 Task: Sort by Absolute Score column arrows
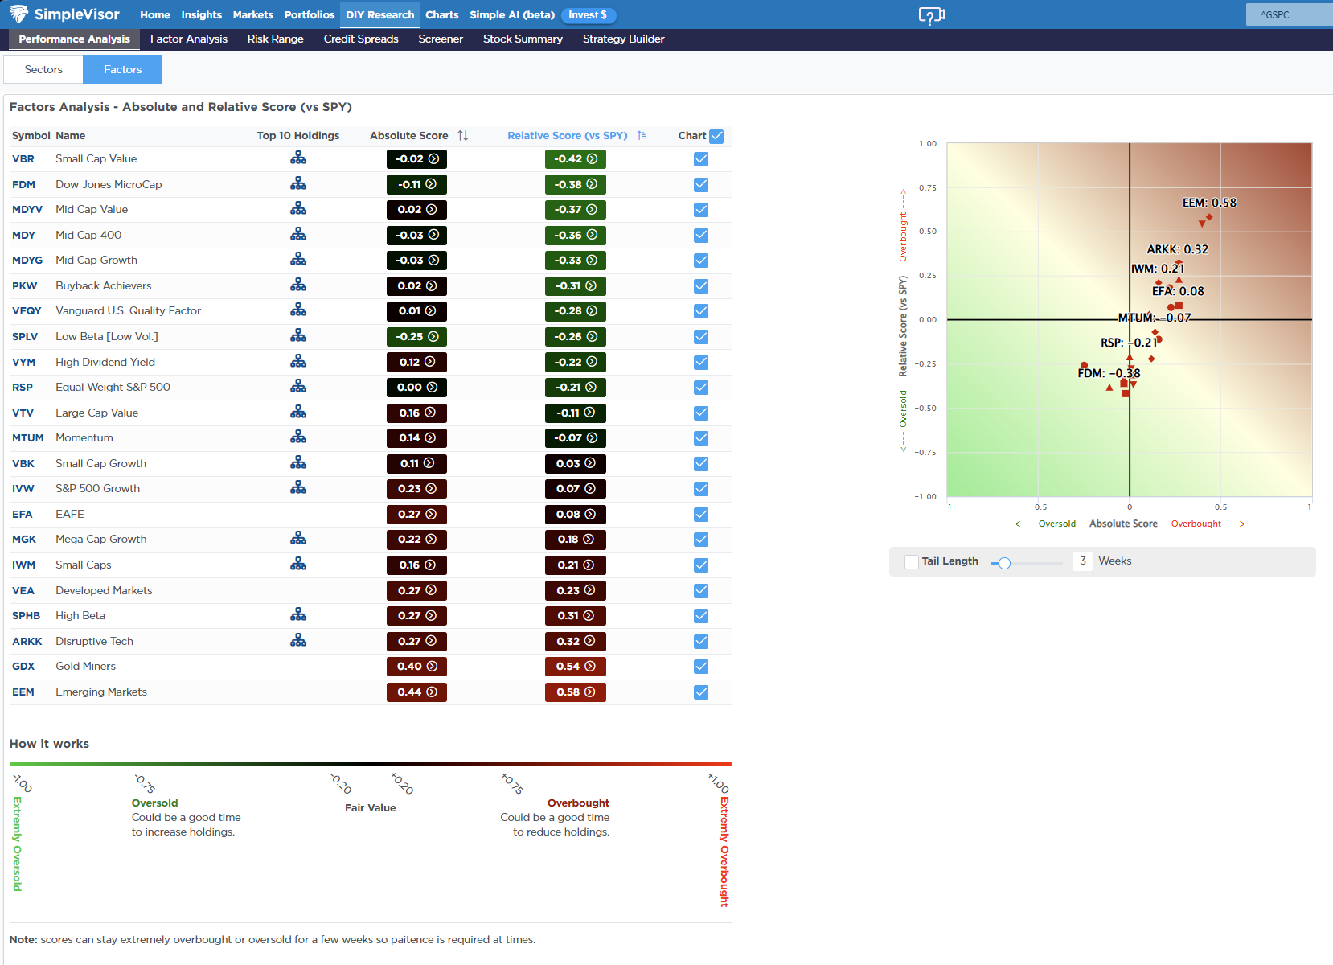(463, 136)
